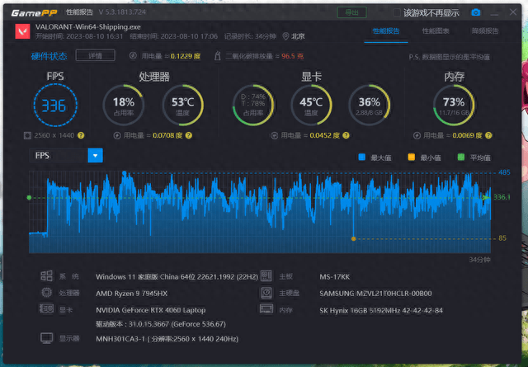Open help icon beside memory power 0.0069
This screenshot has width=528, height=367.
tap(488, 135)
